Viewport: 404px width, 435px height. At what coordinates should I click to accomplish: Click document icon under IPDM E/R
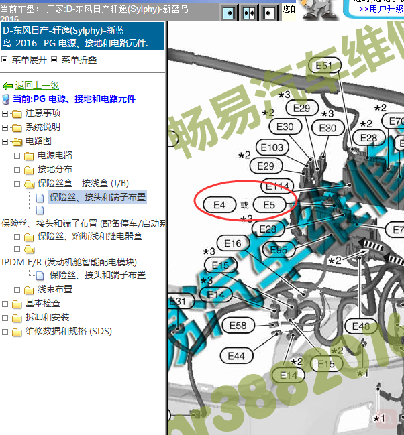[40, 275]
